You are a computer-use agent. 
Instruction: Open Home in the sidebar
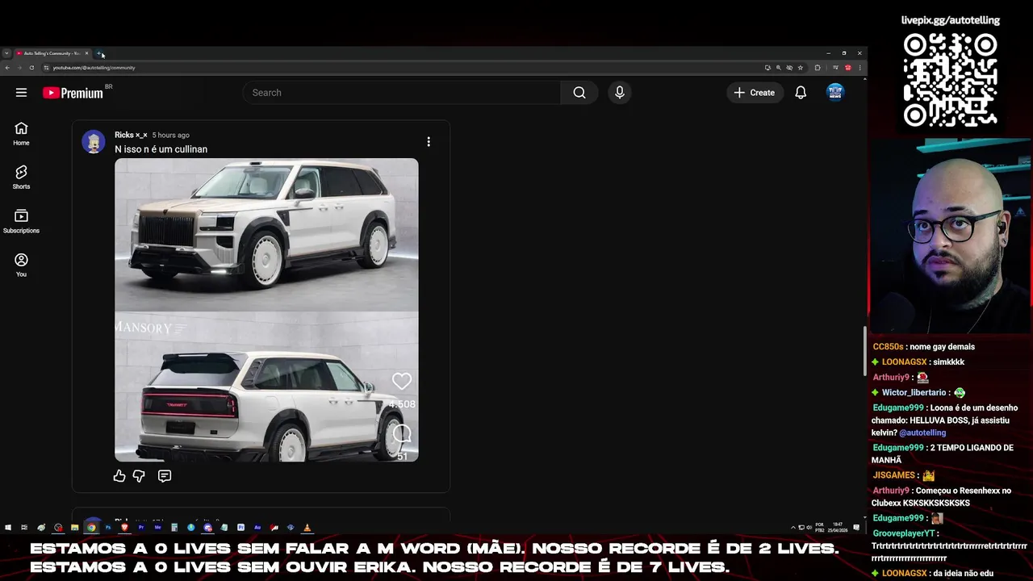[21, 134]
